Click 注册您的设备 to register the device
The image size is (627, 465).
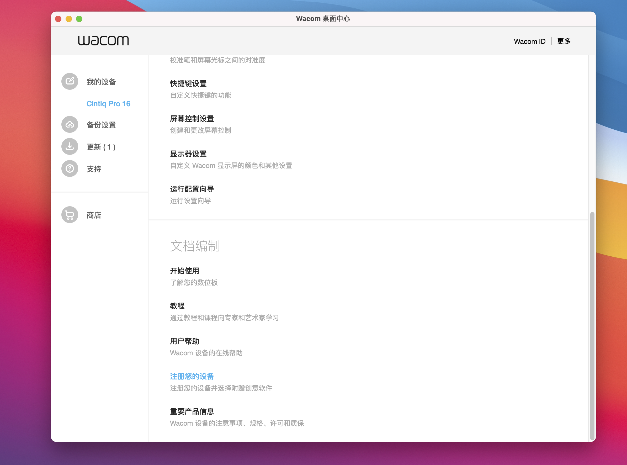191,376
